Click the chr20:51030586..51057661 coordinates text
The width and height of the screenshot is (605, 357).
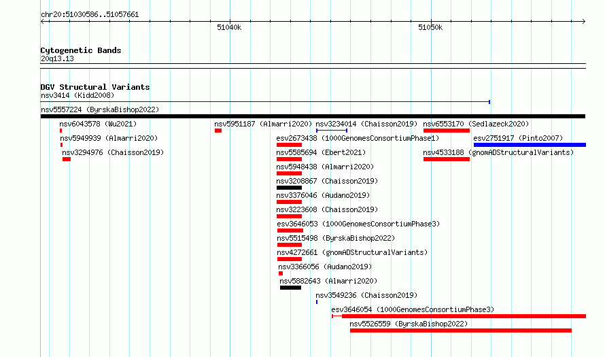[x=90, y=14]
